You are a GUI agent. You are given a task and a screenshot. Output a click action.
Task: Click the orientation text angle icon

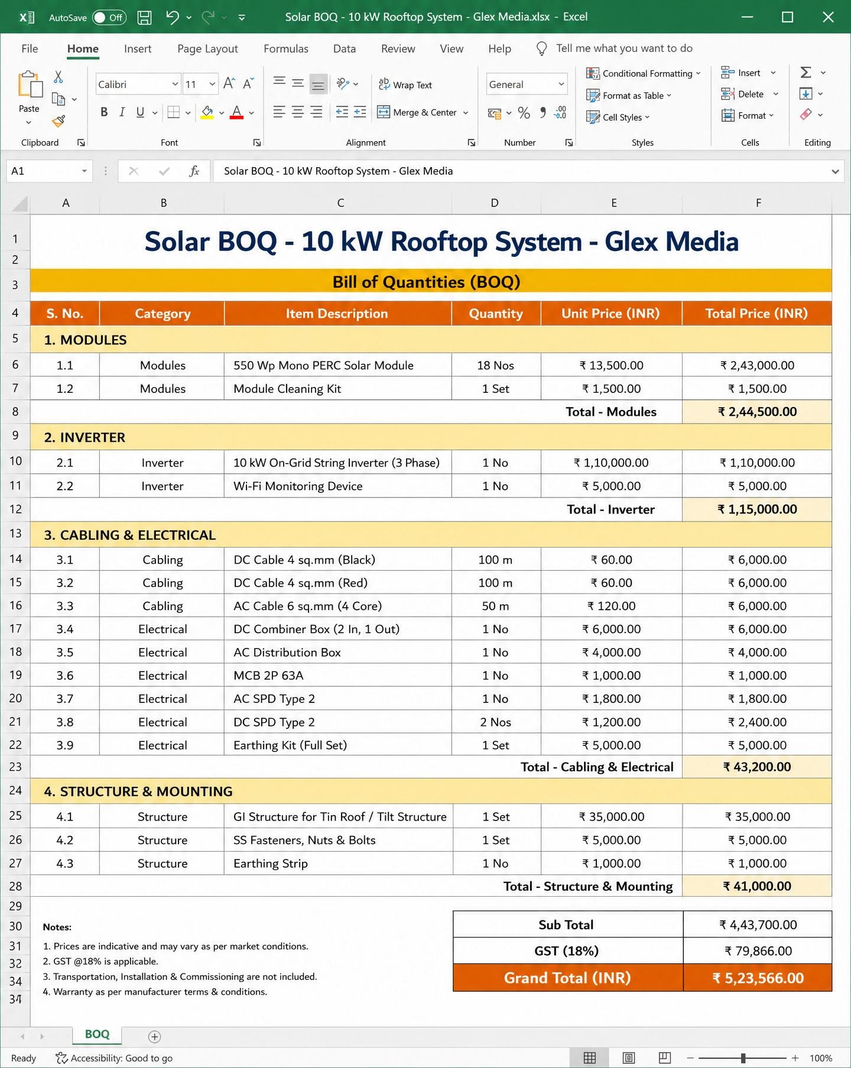point(343,84)
